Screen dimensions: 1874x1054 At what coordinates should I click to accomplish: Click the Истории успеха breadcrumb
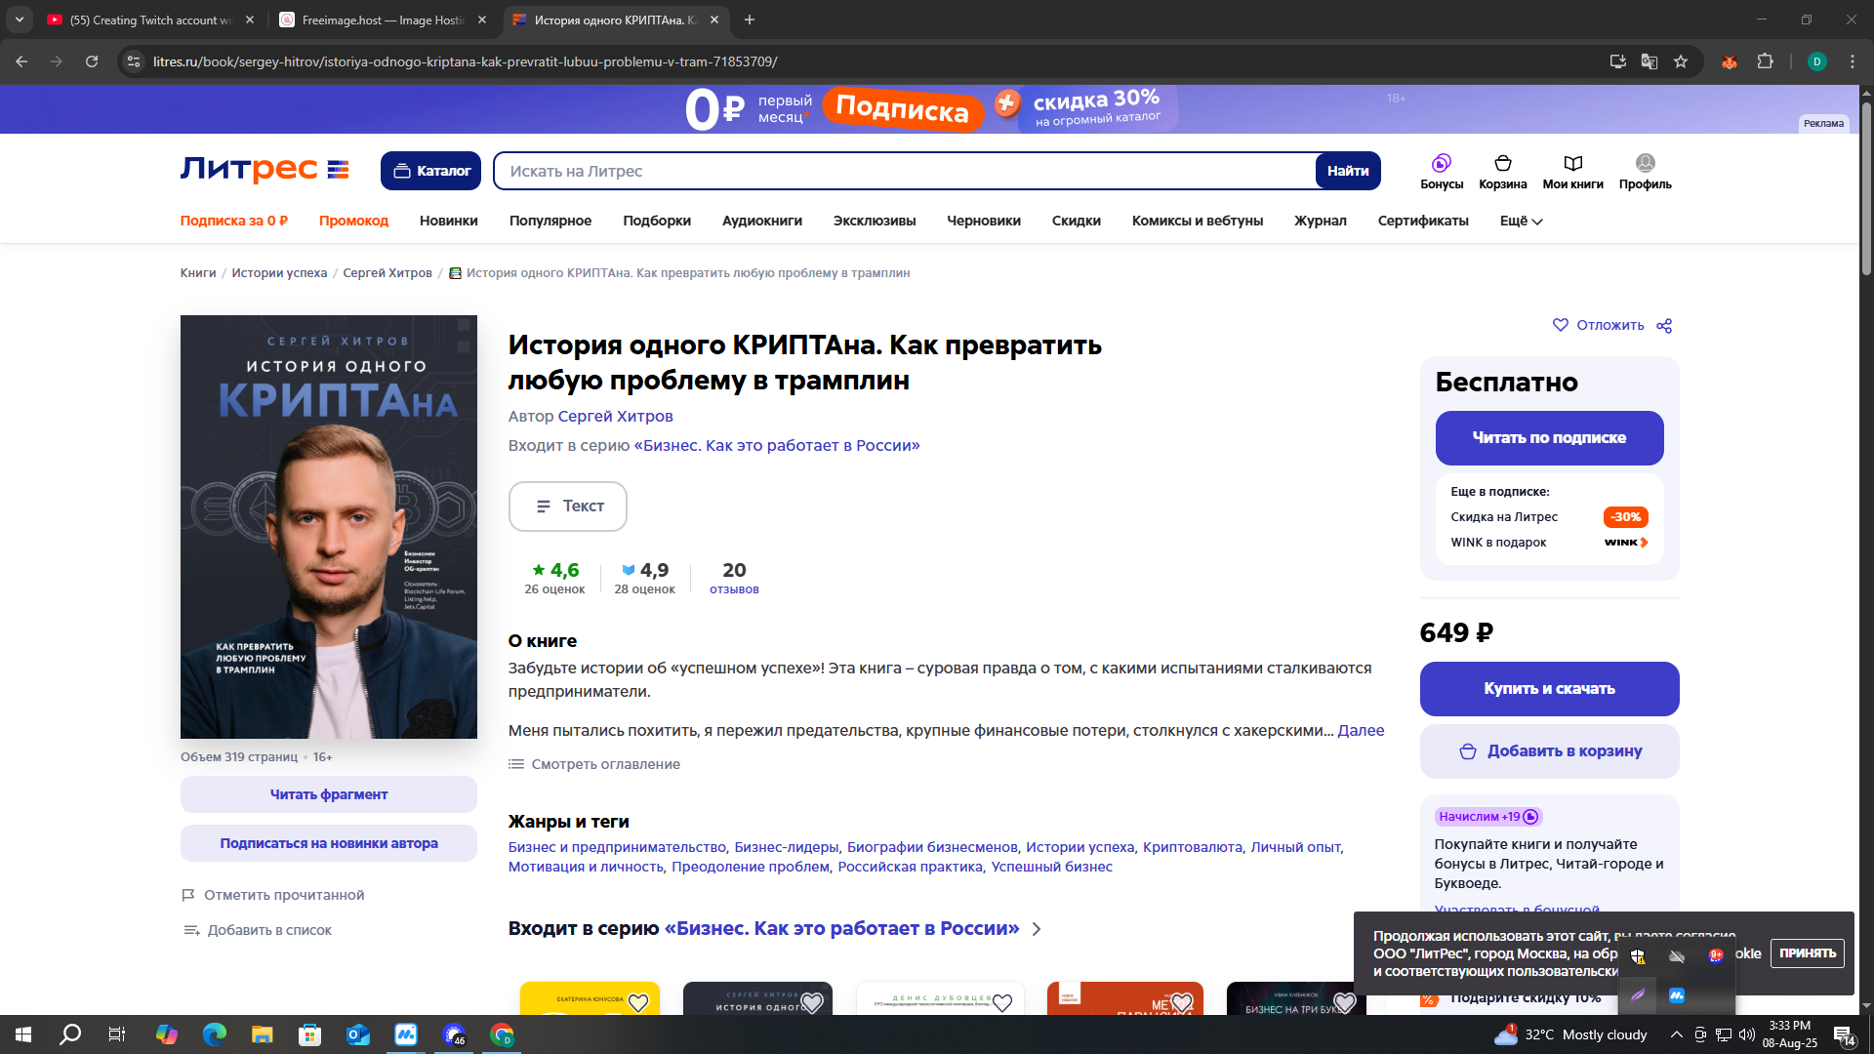point(279,273)
